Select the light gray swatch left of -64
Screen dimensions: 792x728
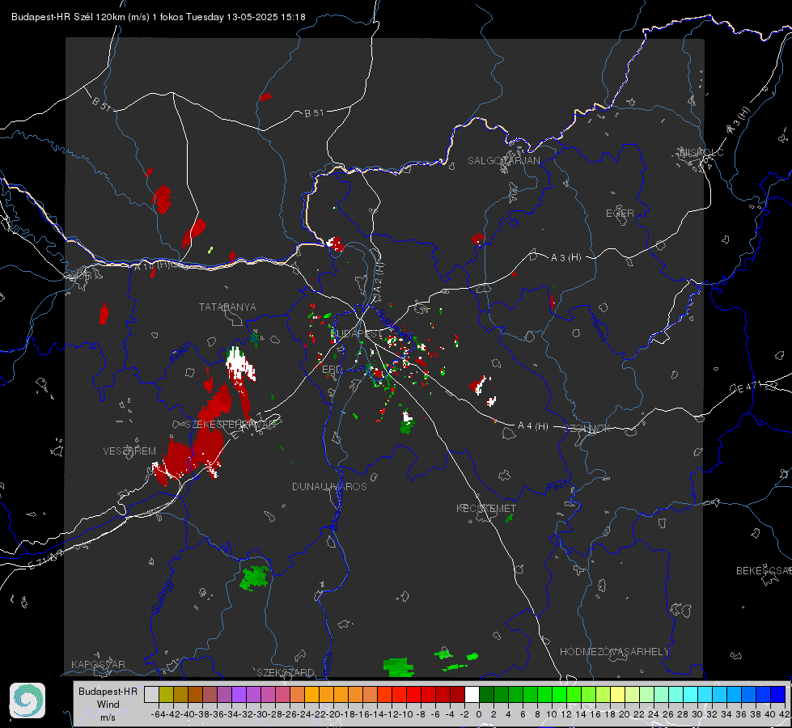click(x=151, y=694)
